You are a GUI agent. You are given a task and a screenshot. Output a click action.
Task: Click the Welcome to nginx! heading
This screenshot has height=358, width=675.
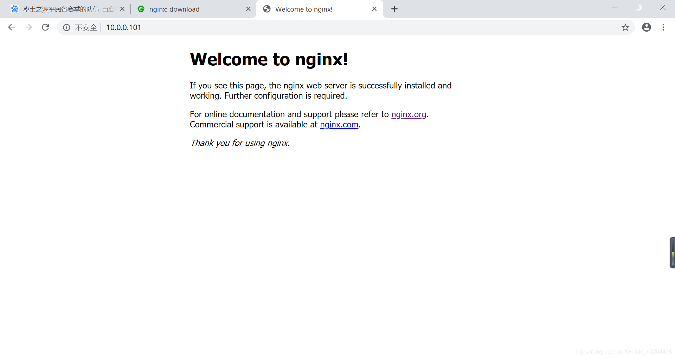[269, 59]
